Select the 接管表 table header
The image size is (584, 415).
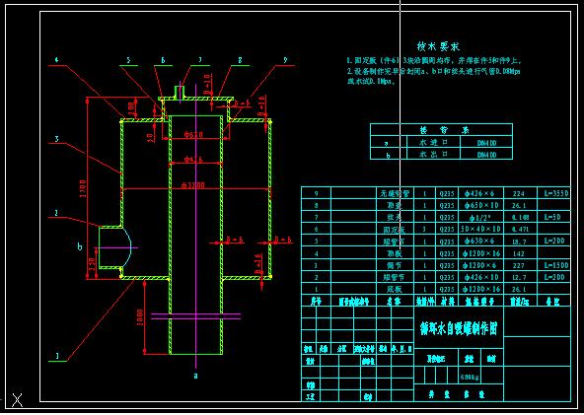444,130
